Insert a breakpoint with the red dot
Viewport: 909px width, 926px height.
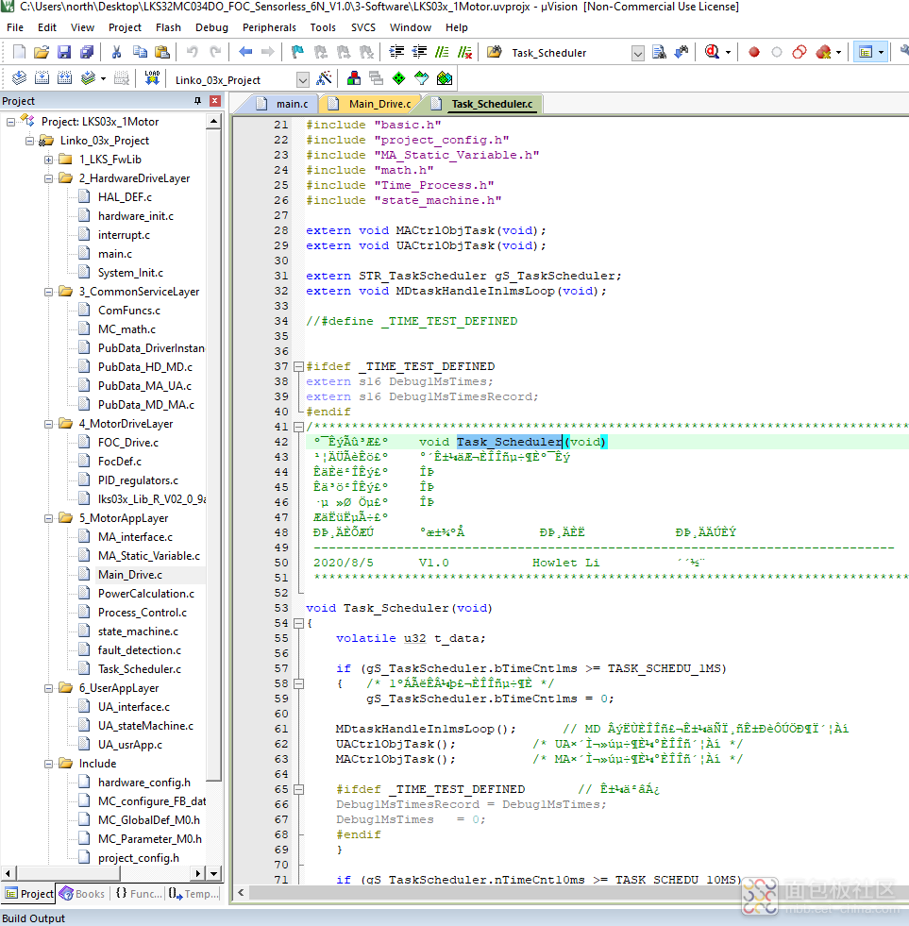point(753,52)
